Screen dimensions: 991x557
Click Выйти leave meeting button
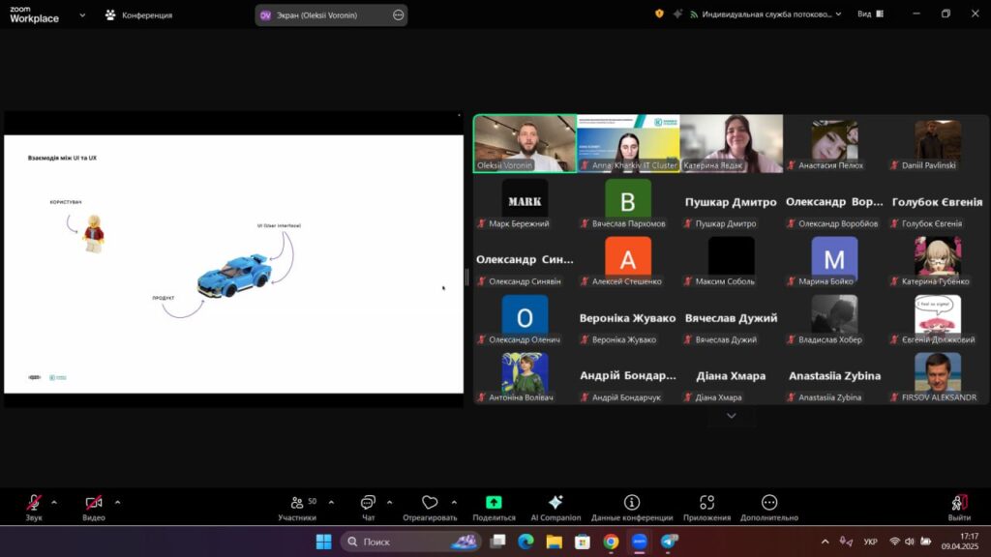959,508
